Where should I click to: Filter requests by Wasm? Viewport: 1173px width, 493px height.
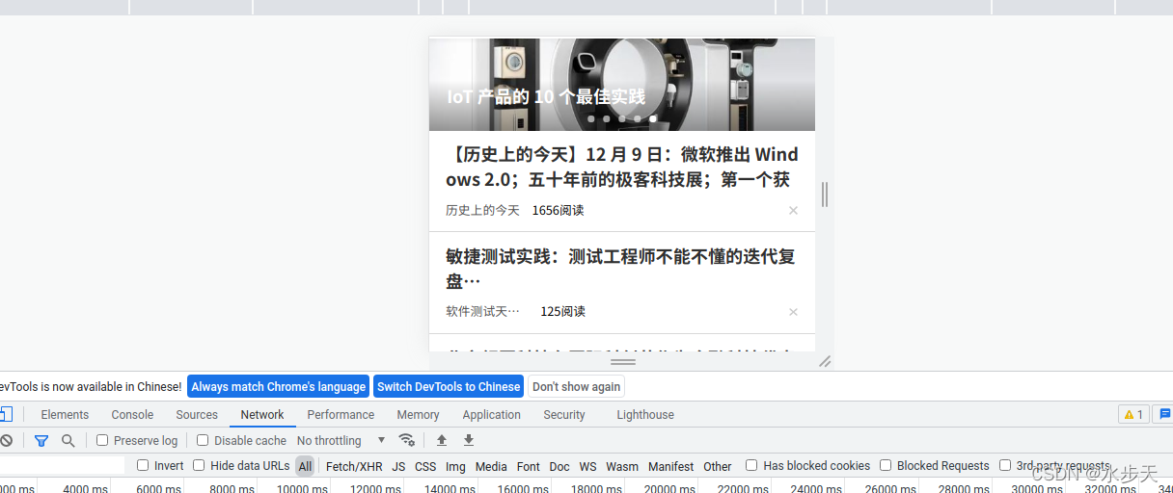(x=622, y=466)
